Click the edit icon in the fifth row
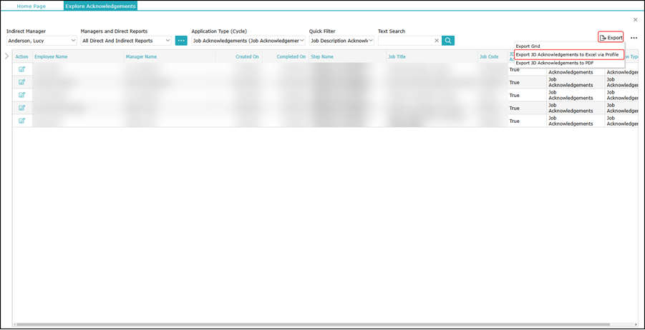 pos(21,121)
